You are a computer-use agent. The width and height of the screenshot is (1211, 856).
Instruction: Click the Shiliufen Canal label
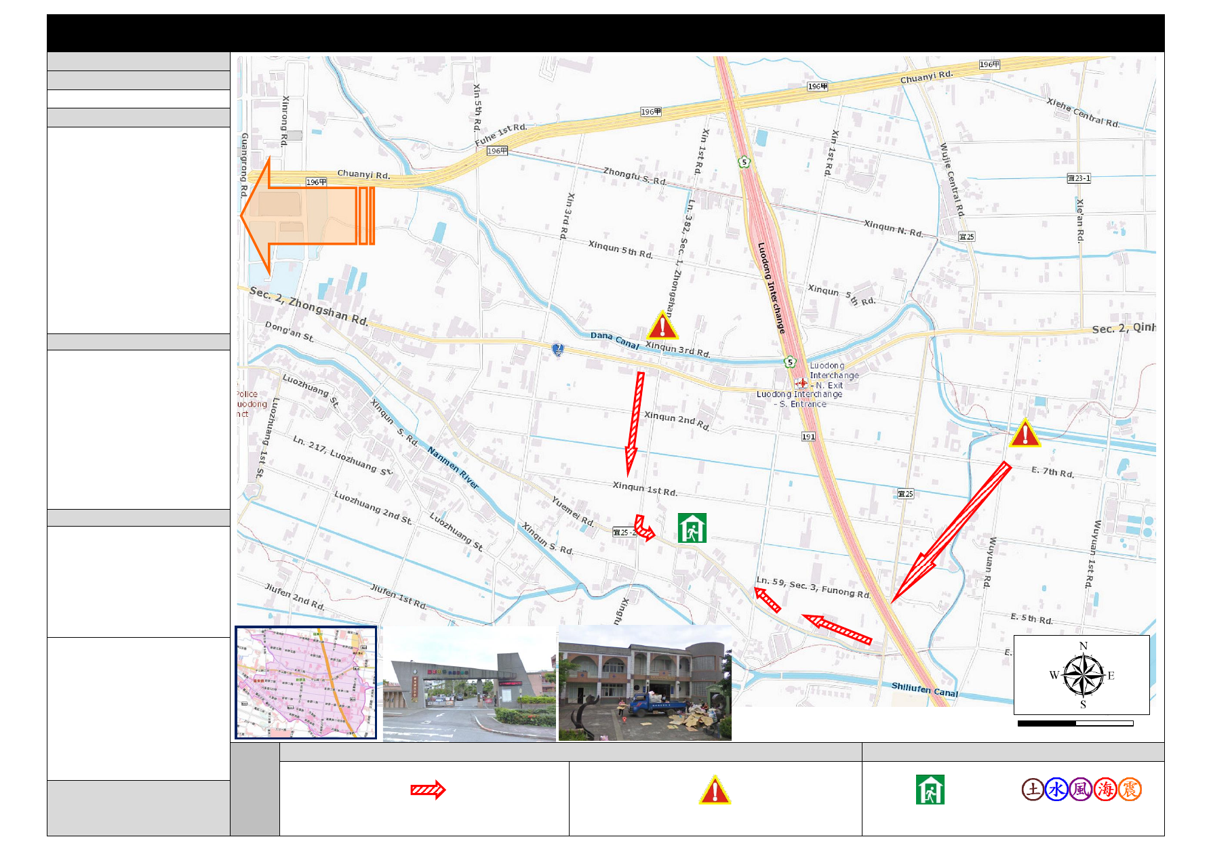tap(925, 690)
